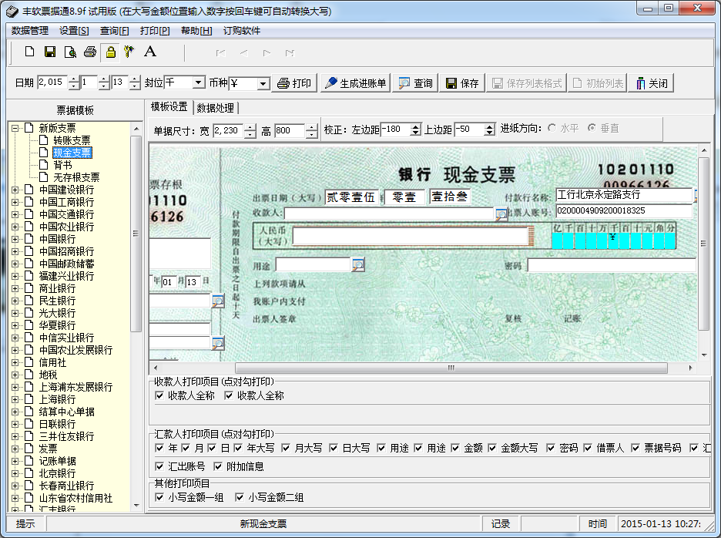Click the floppy disk save icon
Image resolution: width=721 pixels, height=538 pixels.
(50, 52)
